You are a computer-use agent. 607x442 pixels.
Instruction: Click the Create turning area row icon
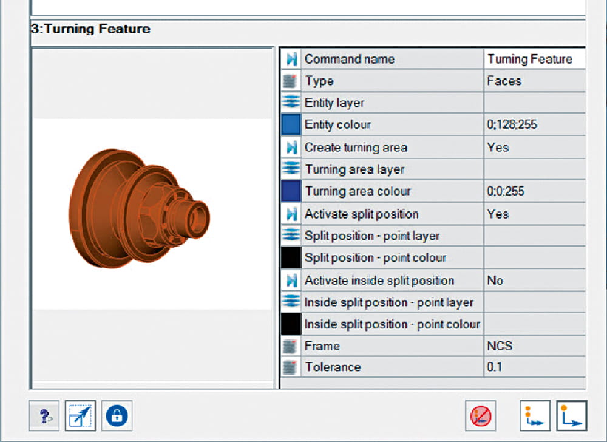click(x=291, y=148)
